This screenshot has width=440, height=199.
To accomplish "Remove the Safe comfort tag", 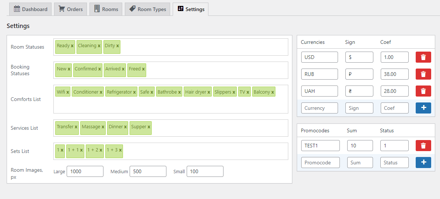I will point(152,92).
